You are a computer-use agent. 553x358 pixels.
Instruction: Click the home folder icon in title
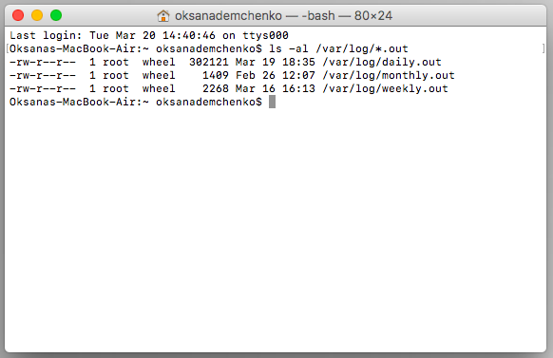(x=163, y=16)
